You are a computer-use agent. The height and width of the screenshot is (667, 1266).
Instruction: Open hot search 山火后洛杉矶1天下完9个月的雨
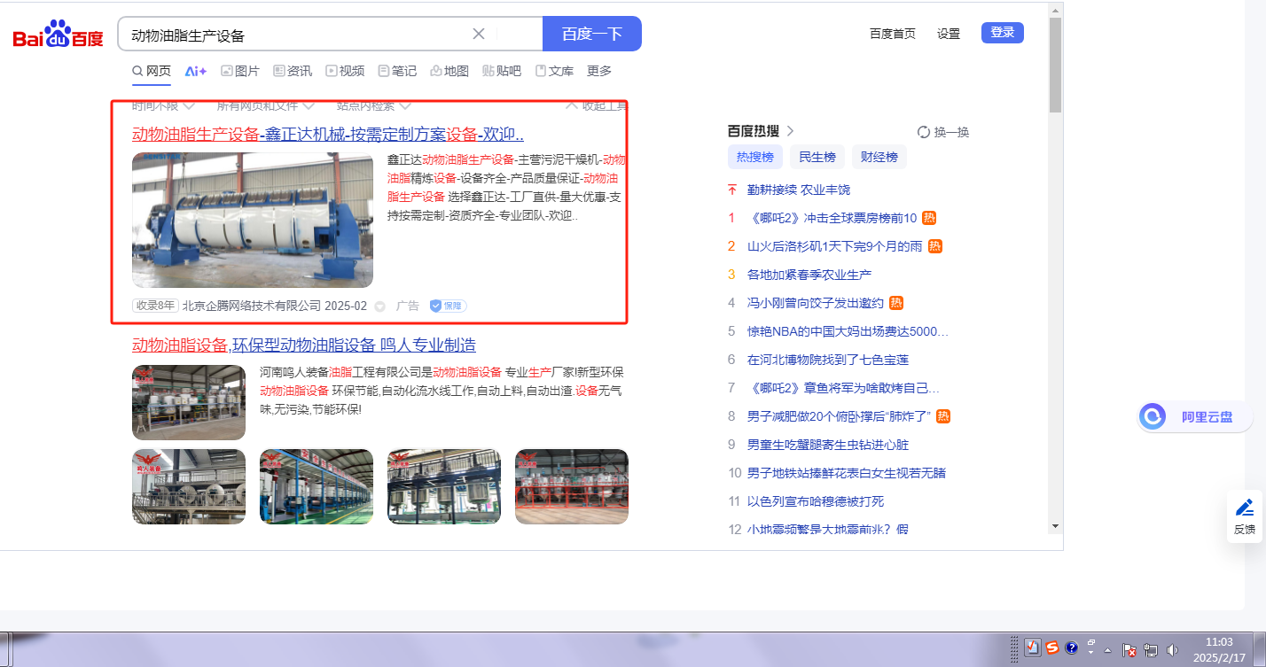(834, 246)
